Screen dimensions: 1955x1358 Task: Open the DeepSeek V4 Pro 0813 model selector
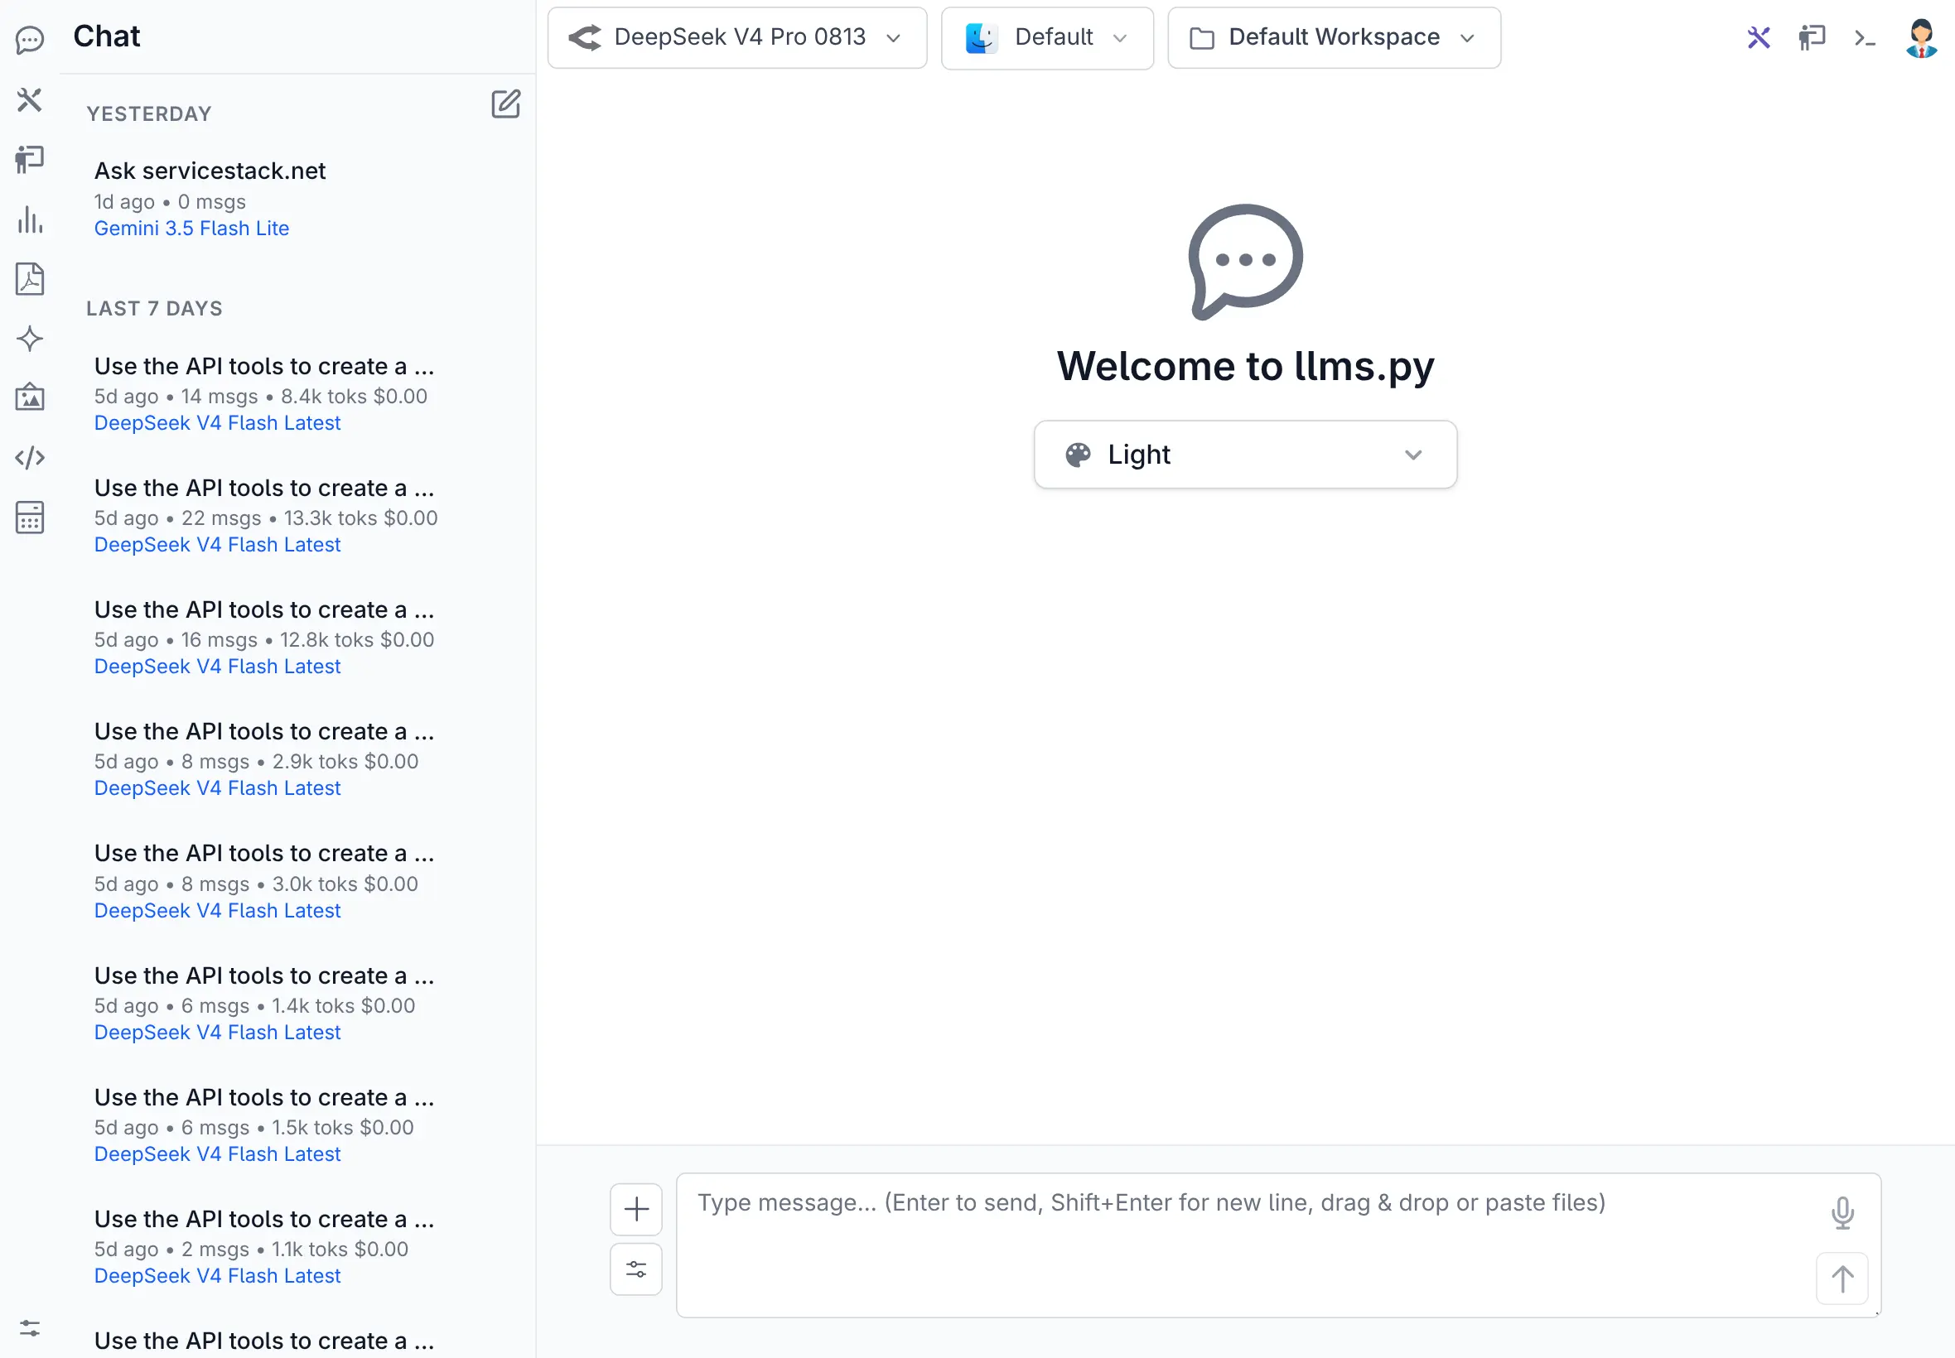click(737, 37)
